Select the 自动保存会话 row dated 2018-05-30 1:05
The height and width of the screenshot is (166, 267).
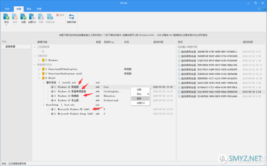pos(221,87)
